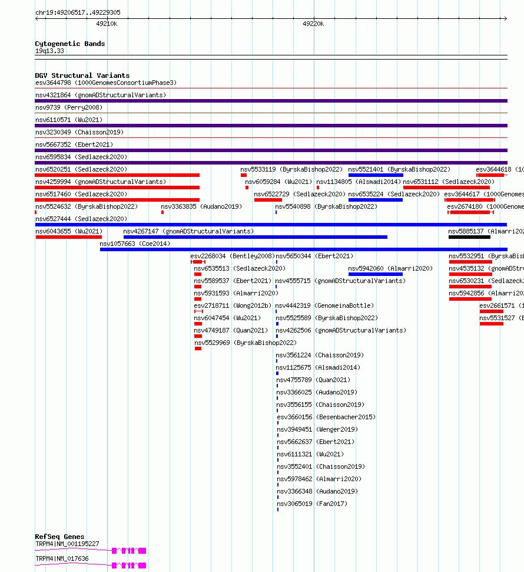Select the nsv4321864 gnomADStructuralVariants purple bar

click(x=271, y=101)
